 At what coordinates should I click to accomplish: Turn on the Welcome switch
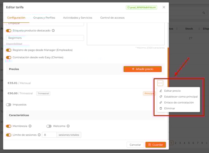point(49,126)
